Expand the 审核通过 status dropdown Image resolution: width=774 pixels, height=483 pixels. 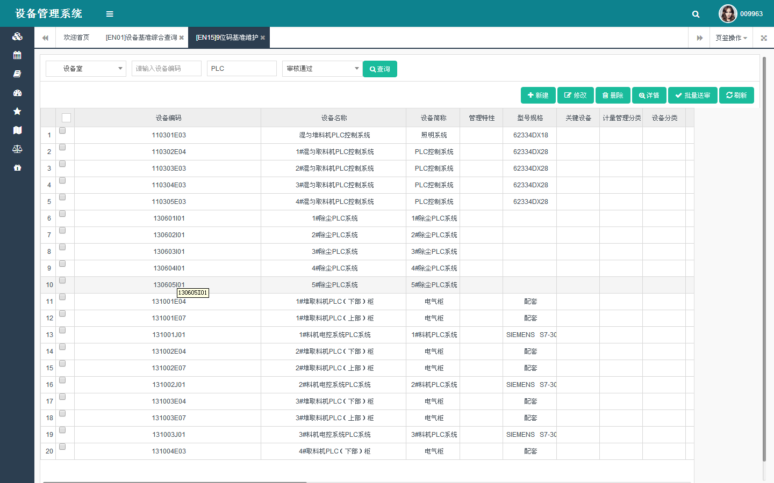[322, 69]
